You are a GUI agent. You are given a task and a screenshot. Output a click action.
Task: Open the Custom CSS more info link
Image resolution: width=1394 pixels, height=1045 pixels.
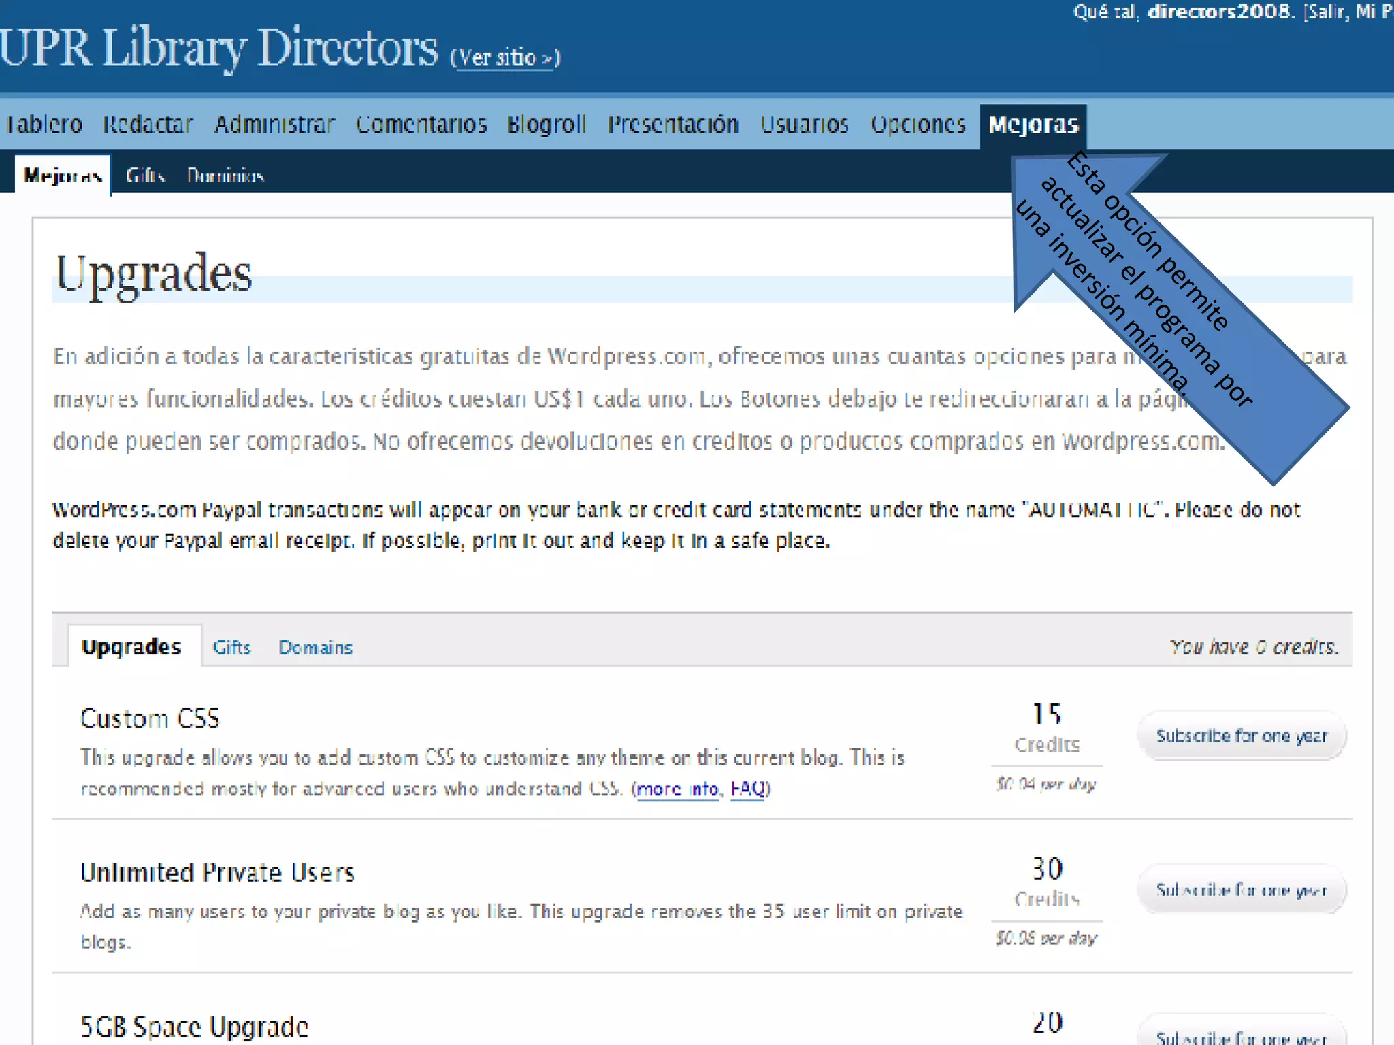[677, 789]
